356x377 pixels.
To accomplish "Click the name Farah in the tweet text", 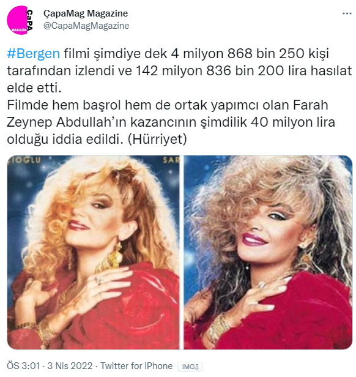I will pyautogui.click(x=310, y=105).
